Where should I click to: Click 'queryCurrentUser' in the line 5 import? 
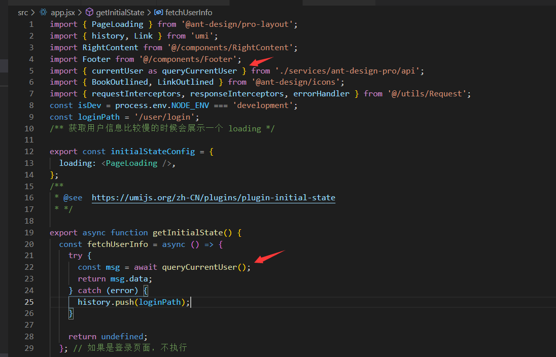(199, 70)
